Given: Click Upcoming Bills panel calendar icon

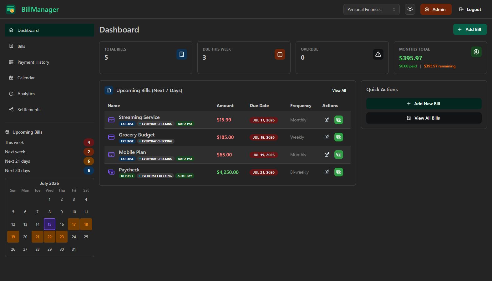Looking at the screenshot, I should point(109,90).
